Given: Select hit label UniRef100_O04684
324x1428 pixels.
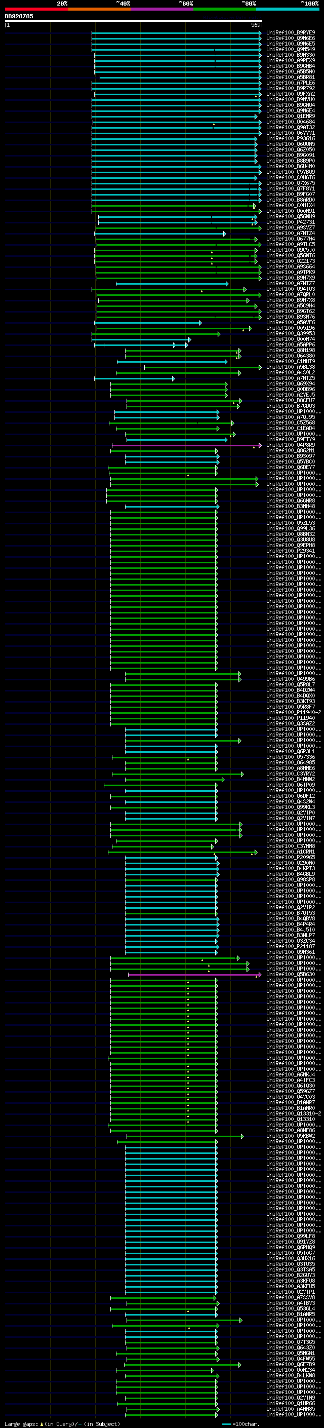Looking at the screenshot, I should click(x=291, y=122).
